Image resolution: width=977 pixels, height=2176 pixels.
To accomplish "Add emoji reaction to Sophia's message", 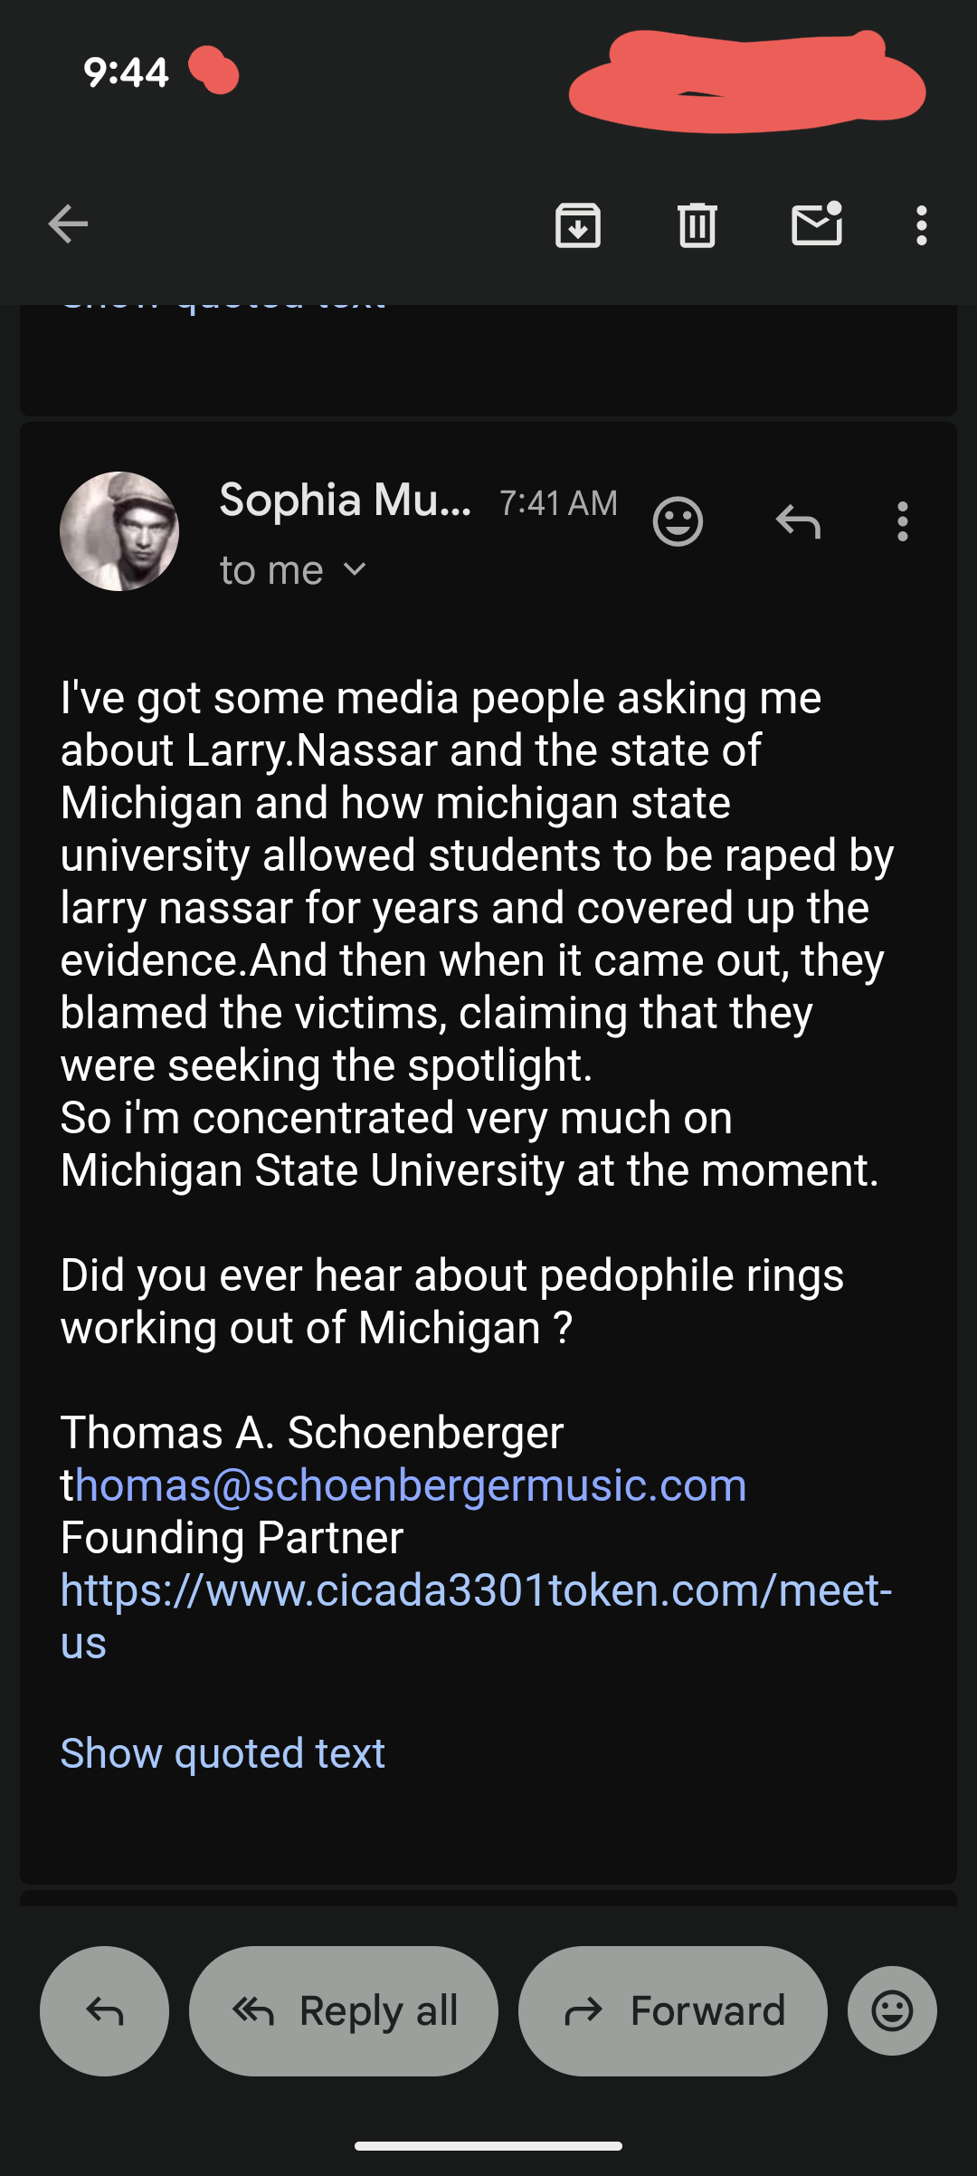I will 678,521.
